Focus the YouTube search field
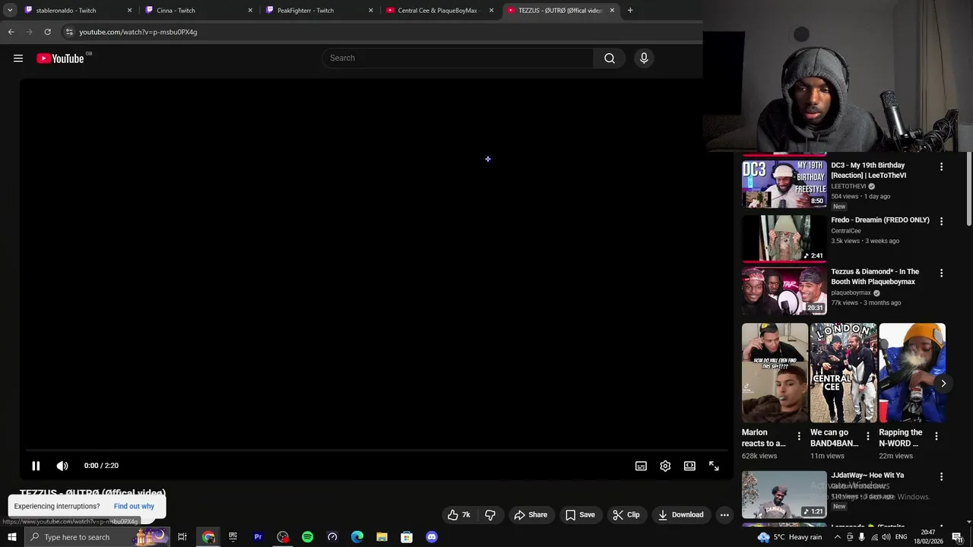The image size is (973, 547). (458, 58)
